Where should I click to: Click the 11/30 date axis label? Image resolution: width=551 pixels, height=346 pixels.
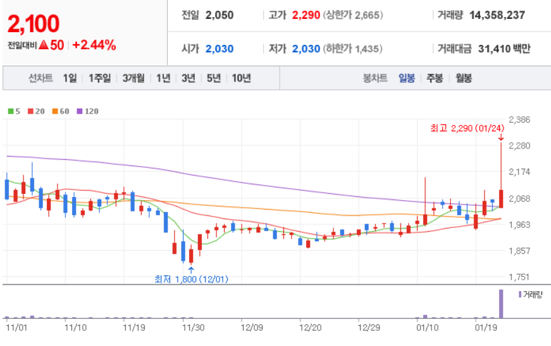click(x=193, y=328)
